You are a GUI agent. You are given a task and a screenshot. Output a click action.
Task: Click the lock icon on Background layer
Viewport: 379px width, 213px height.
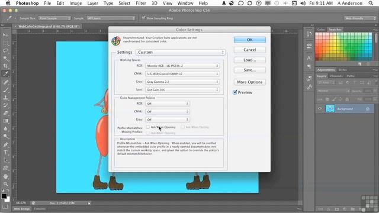coord(368,109)
